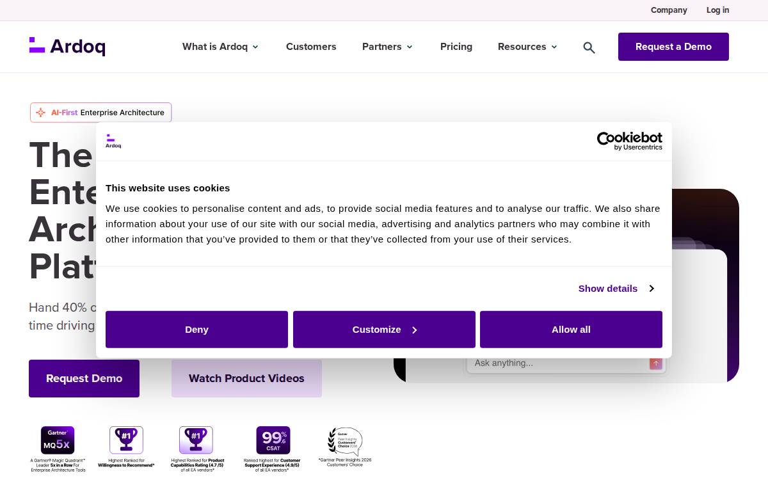Show details of the cookie notice

pos(616,289)
